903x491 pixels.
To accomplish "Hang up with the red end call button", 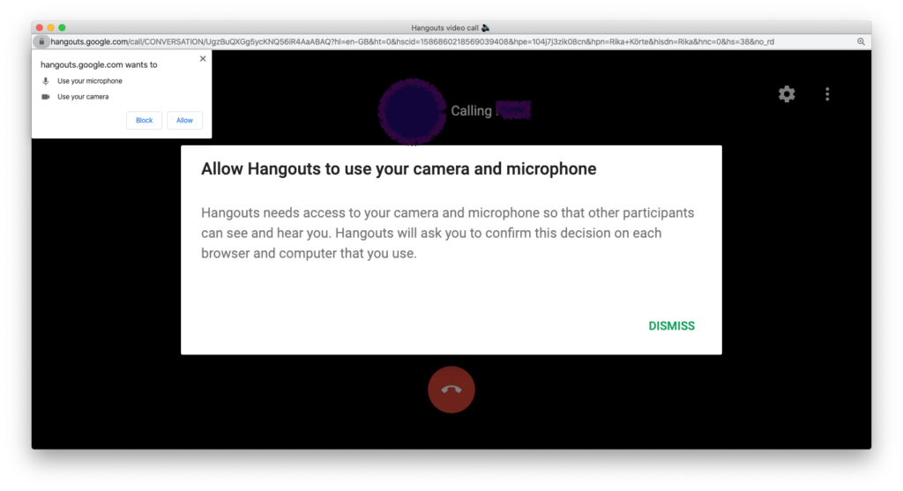I will coord(451,390).
